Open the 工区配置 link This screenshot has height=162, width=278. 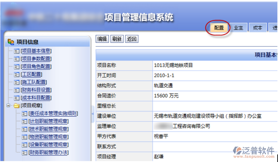tap(32, 74)
